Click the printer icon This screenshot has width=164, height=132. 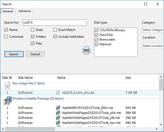[x=87, y=50]
